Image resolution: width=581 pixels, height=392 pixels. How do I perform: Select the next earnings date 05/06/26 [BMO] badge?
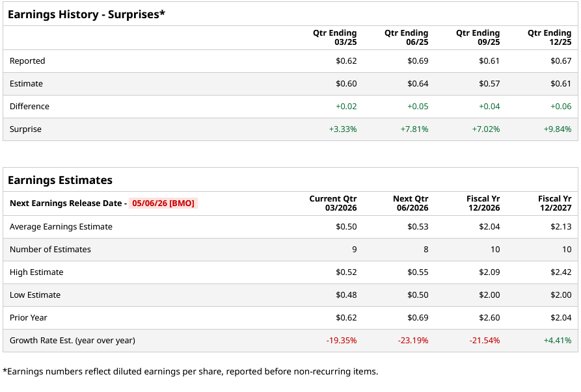coord(163,203)
